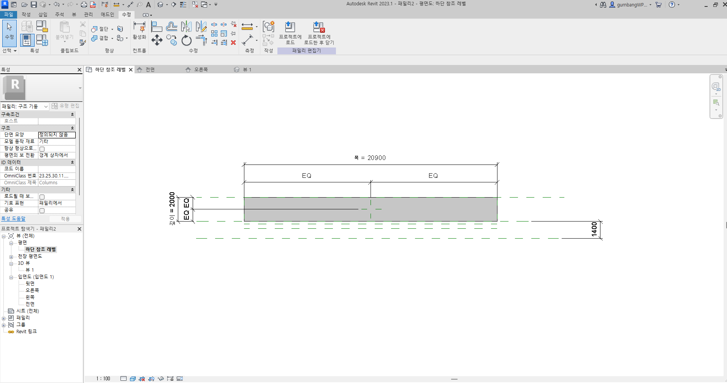Open the 특성 도움말 link
Viewport: 727px width, 383px height.
pyautogui.click(x=13, y=219)
